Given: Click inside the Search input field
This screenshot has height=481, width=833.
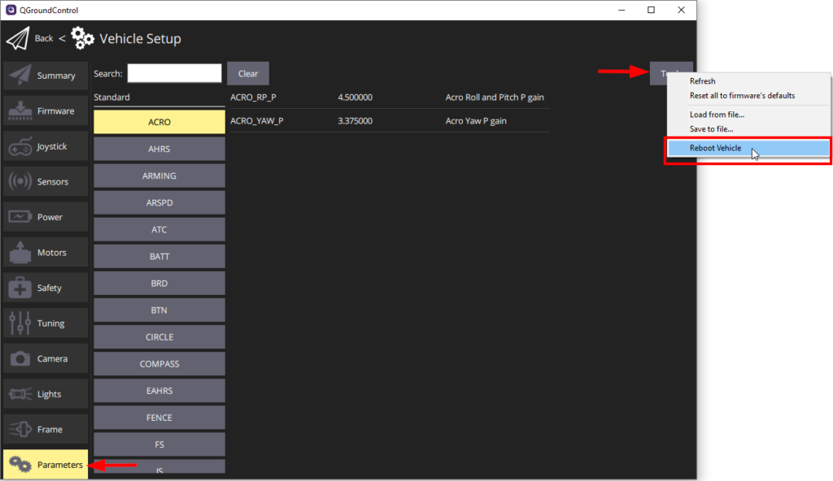Looking at the screenshot, I should [x=174, y=73].
